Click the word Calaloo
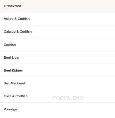The height and width of the screenshot is (118, 115). coord(10,32)
